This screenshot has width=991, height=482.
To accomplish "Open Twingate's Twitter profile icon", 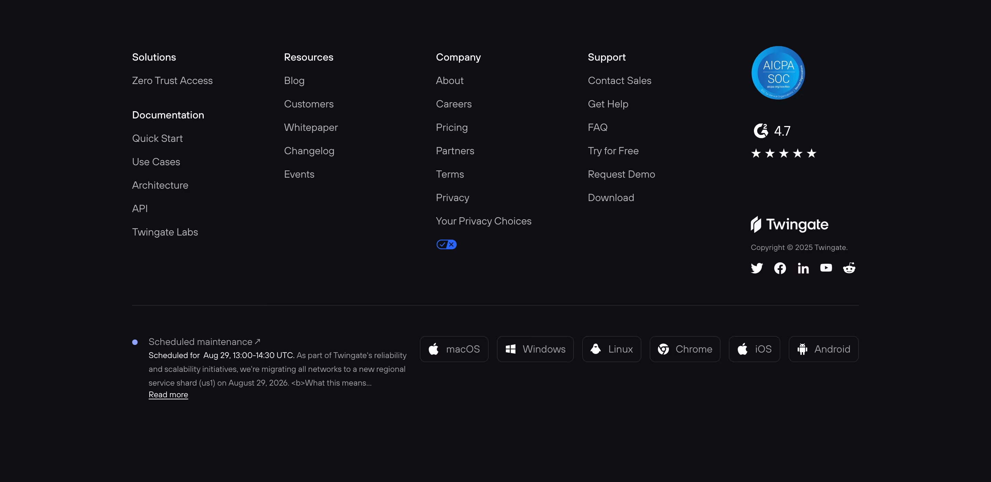I will pos(757,268).
